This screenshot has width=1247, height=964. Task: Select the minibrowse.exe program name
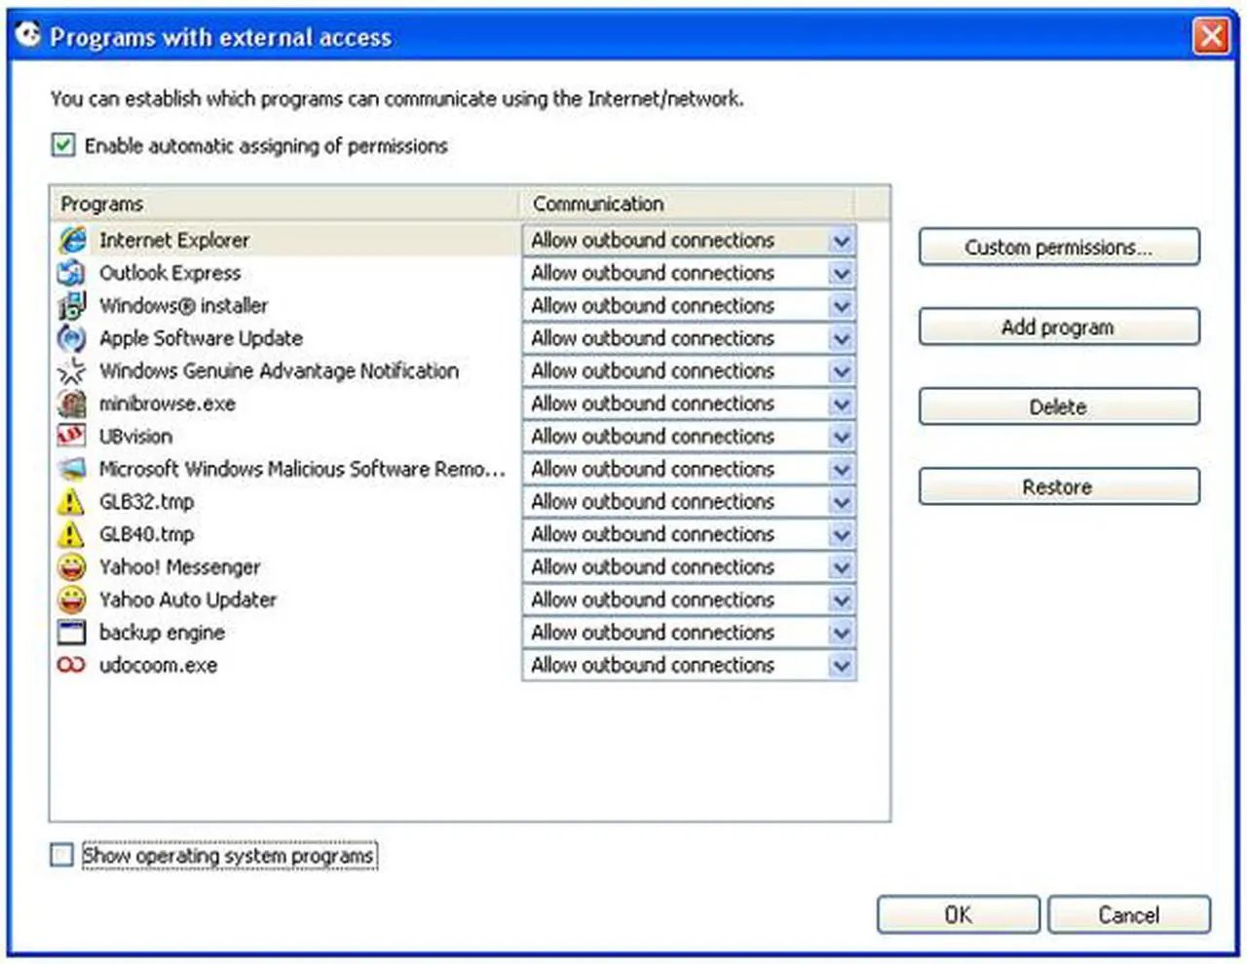tap(168, 404)
